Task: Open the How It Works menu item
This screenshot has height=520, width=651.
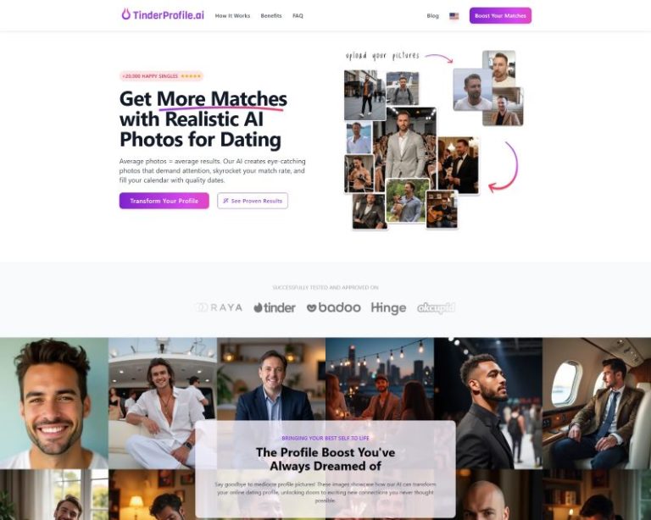Action: click(x=232, y=16)
